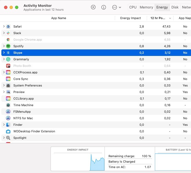Click the stop process (X) toolbar icon
The height and width of the screenshot is (173, 191).
pos(93,7)
